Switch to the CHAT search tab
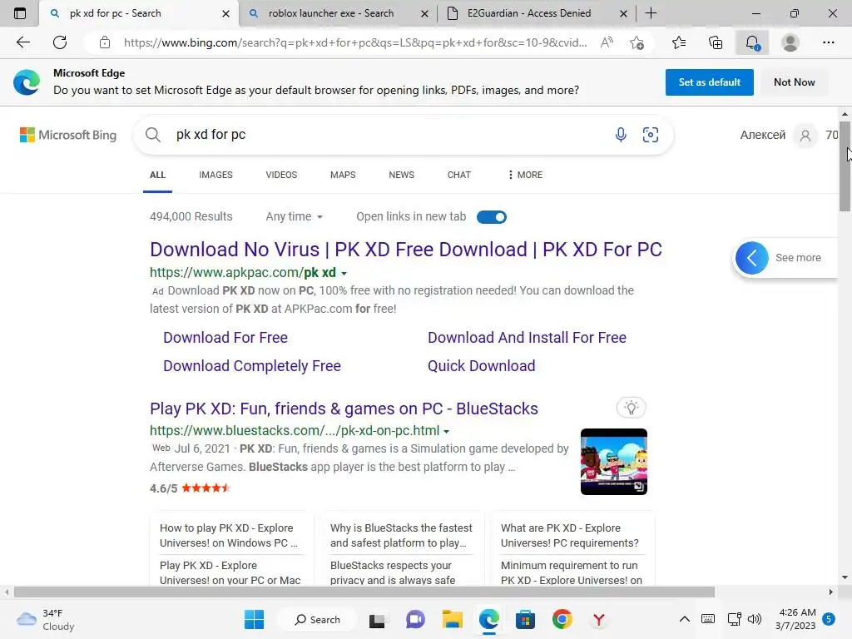Screen dimensions: 852x639 pos(459,175)
